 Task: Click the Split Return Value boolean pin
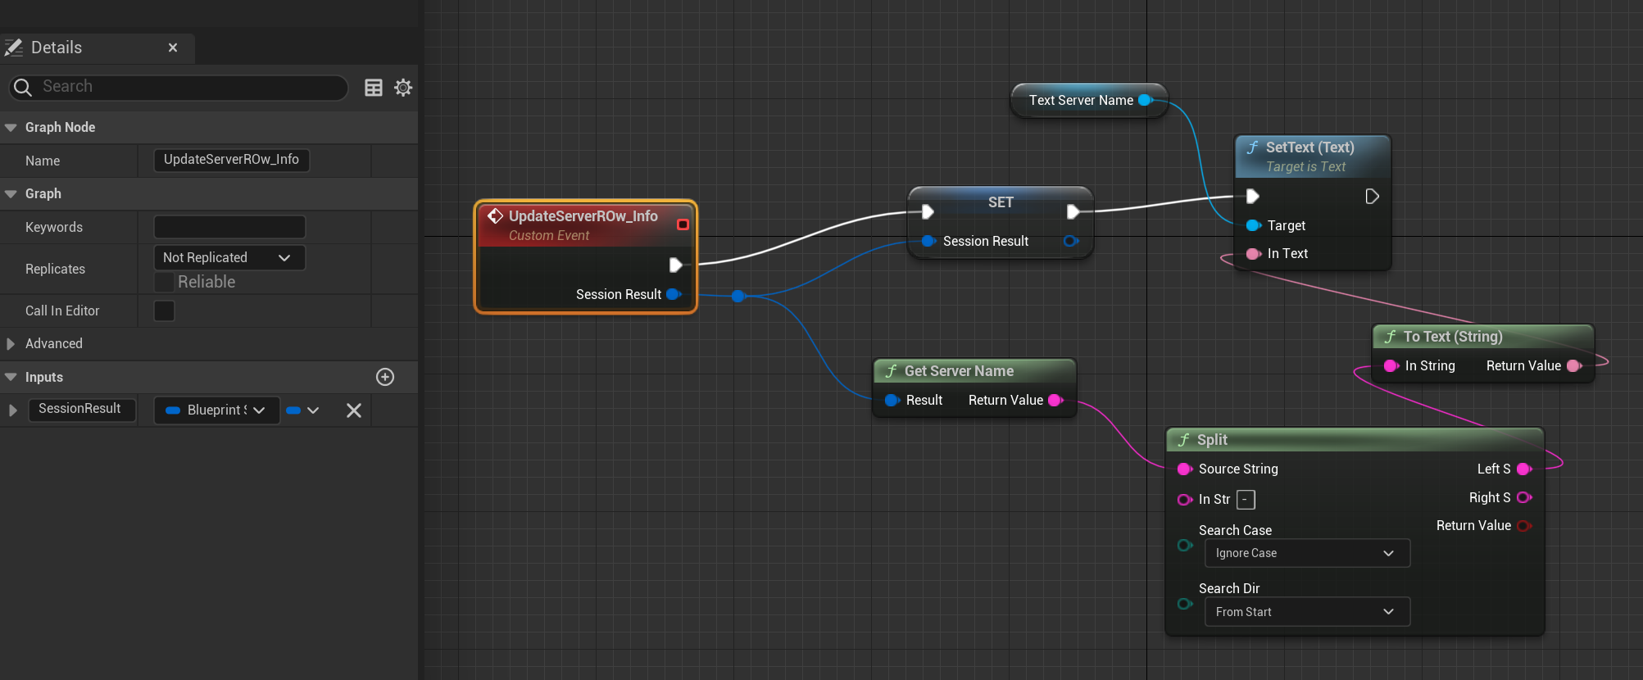(1524, 526)
